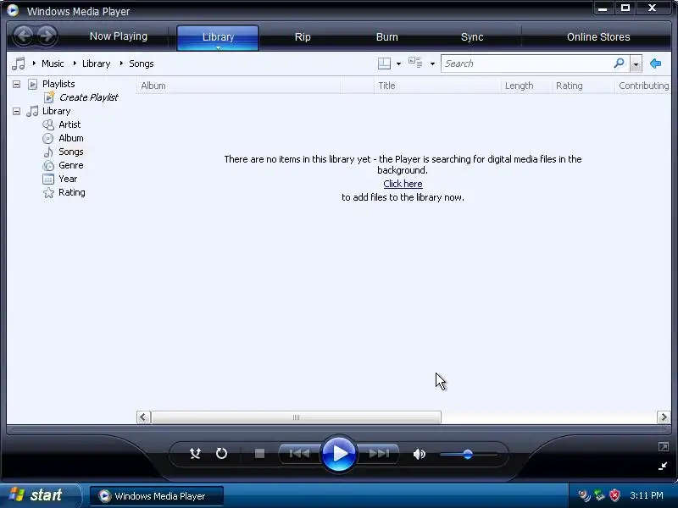Sort by the Contributing column header
This screenshot has width=678, height=508.
pyautogui.click(x=643, y=86)
